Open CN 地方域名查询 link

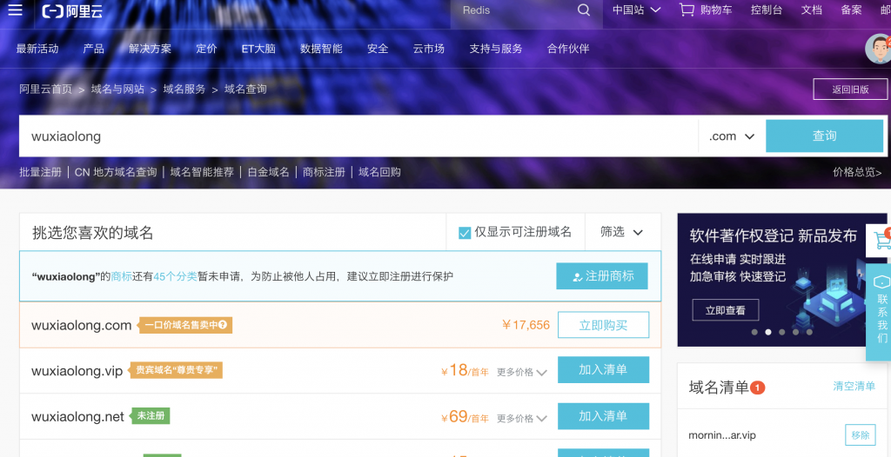[x=116, y=172]
